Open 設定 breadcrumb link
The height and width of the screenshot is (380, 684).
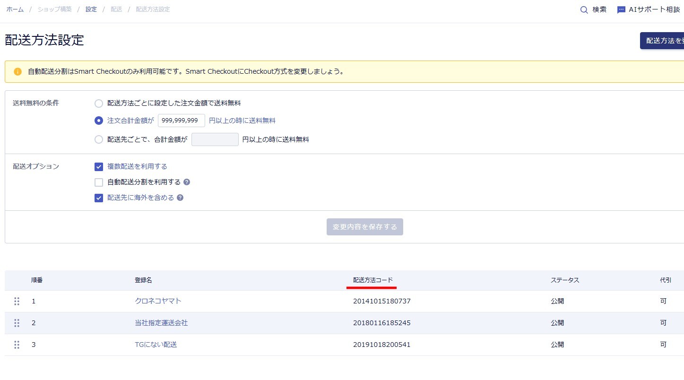tap(91, 9)
